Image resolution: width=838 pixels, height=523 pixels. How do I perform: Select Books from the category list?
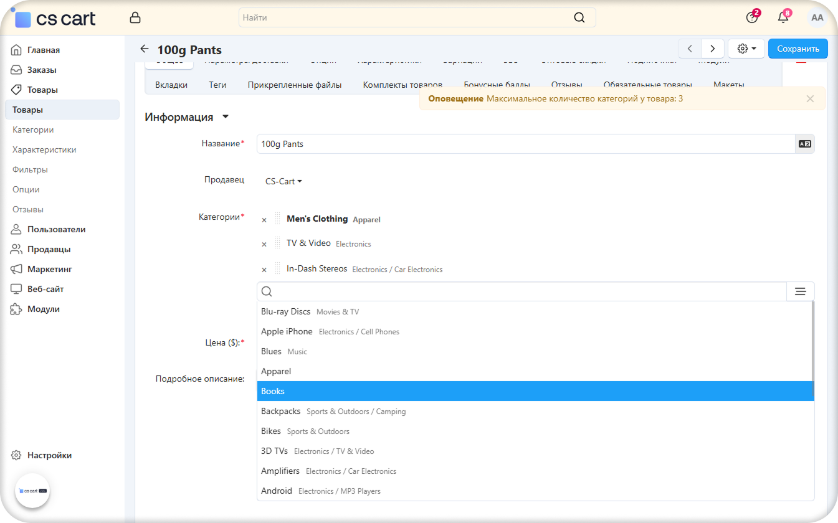click(x=273, y=391)
